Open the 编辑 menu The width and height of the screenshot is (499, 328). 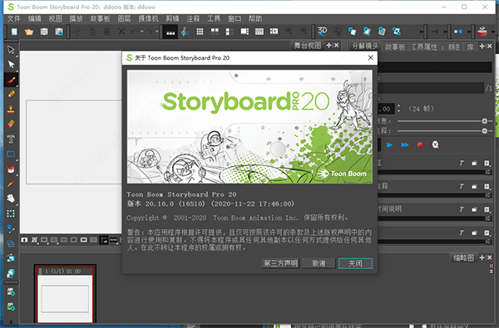point(34,19)
